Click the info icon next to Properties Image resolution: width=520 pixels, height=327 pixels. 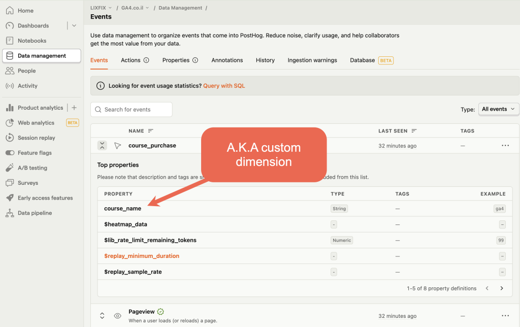pos(196,60)
